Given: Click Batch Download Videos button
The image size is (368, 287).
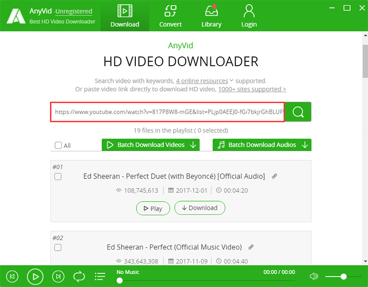Looking at the screenshot, I should pos(151,145).
